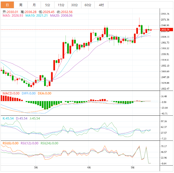Select the 15分 timeframe tab
Viewport: 174px width, 173px height.
click(61, 5)
